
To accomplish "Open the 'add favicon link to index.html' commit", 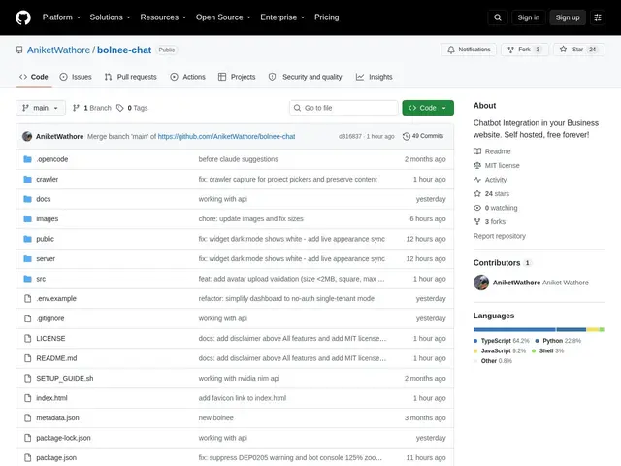I will [x=242, y=398].
